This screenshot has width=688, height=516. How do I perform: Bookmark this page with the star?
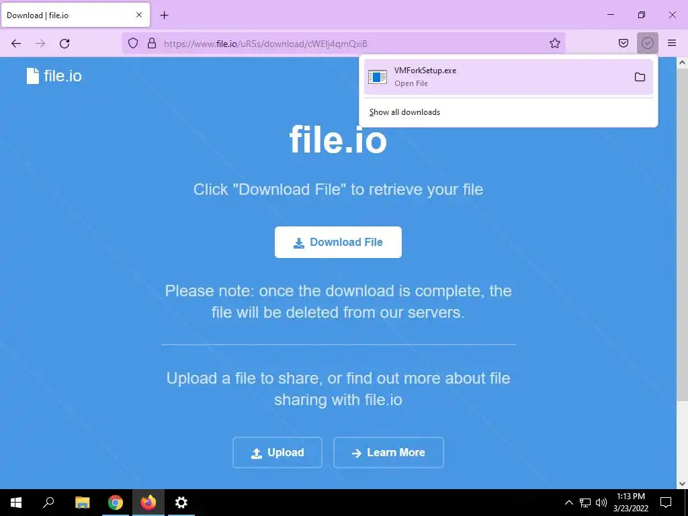tap(554, 43)
